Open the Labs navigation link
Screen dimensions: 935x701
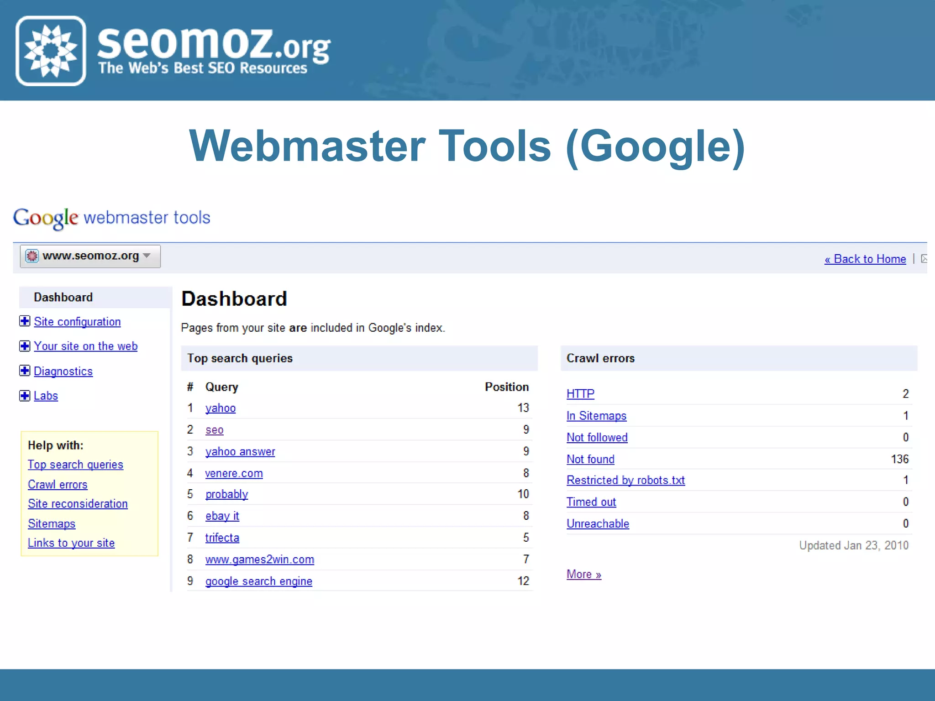pyautogui.click(x=46, y=396)
